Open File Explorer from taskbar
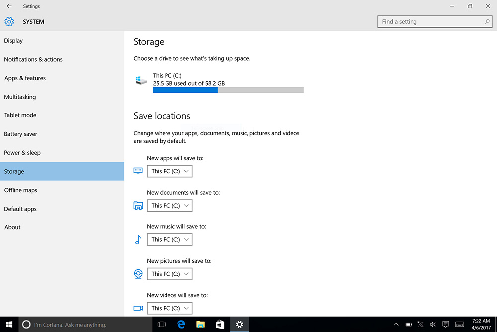The height and width of the screenshot is (332, 497). pyautogui.click(x=200, y=324)
